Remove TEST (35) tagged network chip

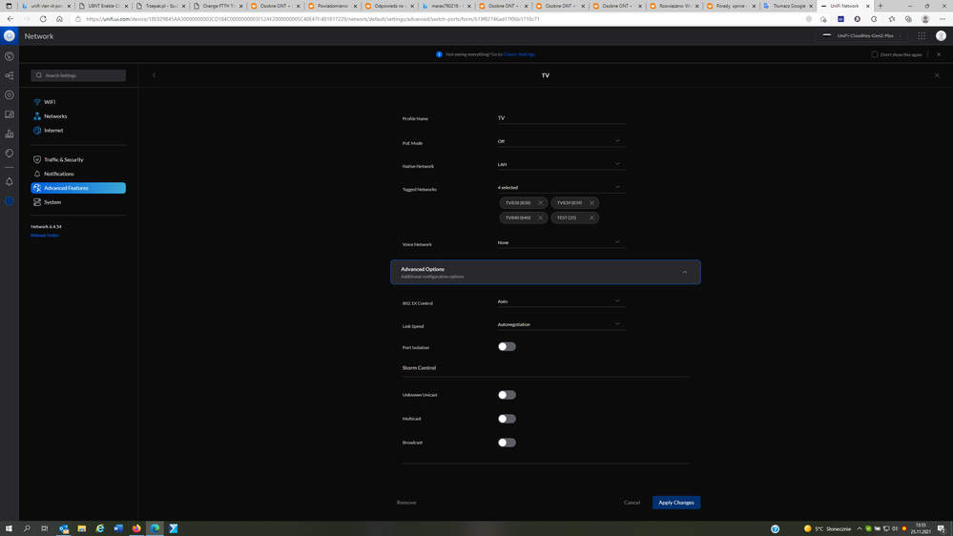coord(591,217)
